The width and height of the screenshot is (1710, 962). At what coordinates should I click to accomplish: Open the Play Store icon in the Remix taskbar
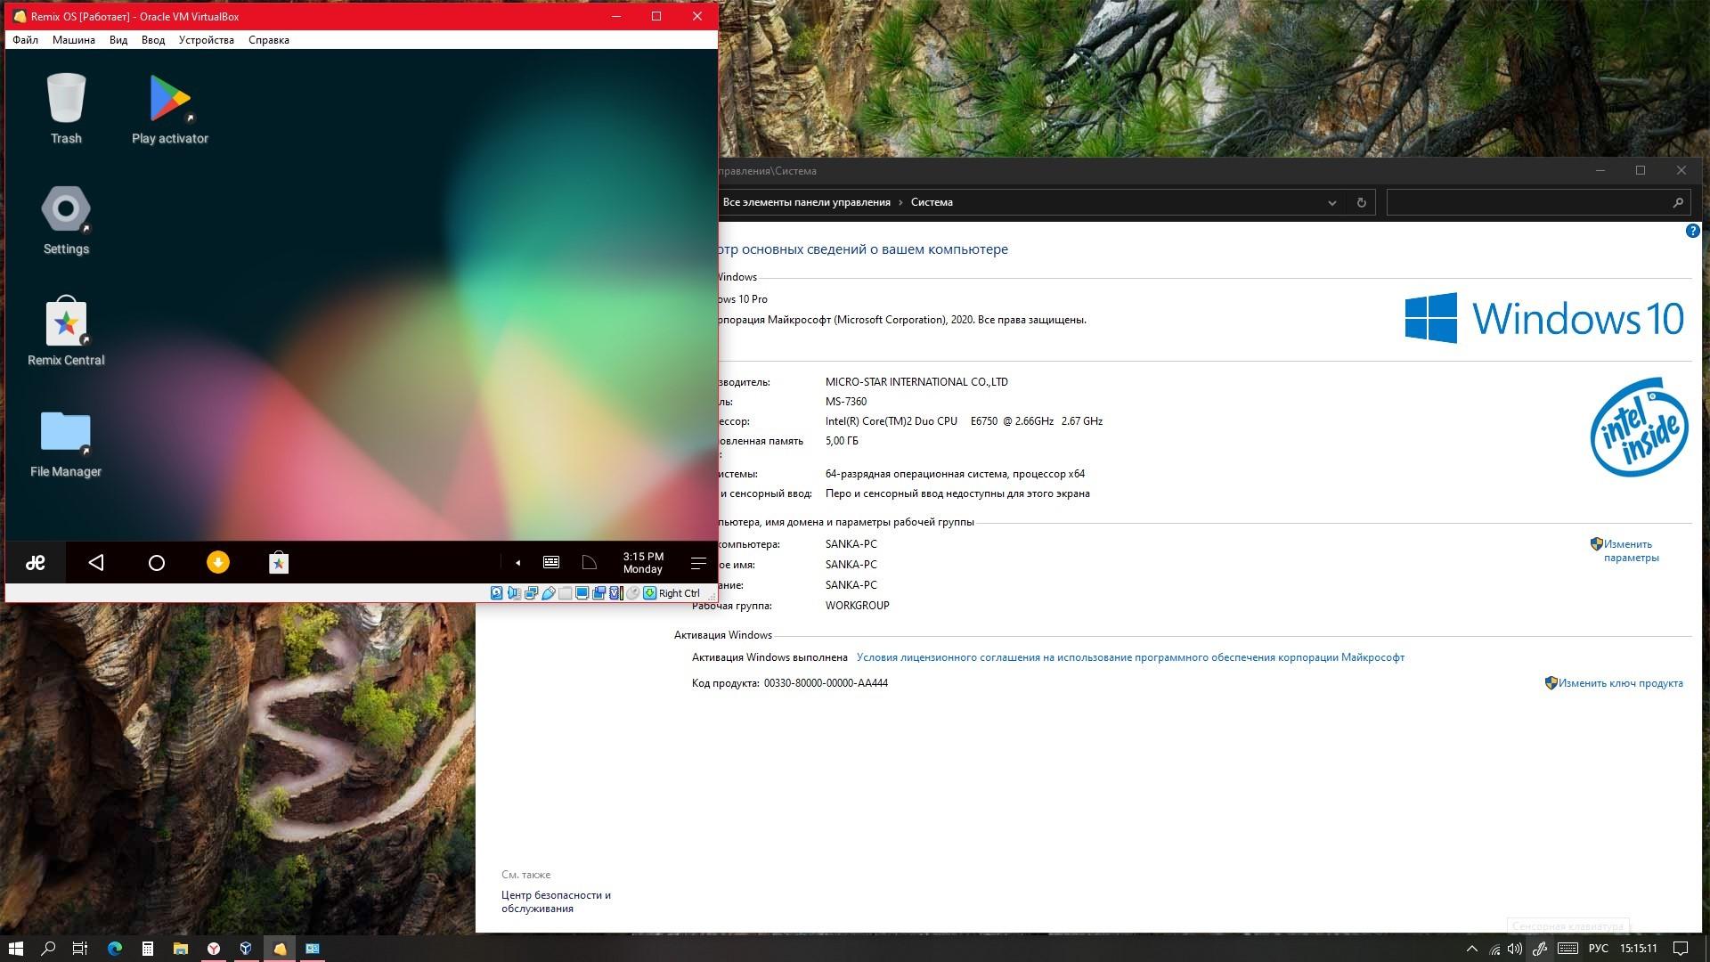[279, 562]
